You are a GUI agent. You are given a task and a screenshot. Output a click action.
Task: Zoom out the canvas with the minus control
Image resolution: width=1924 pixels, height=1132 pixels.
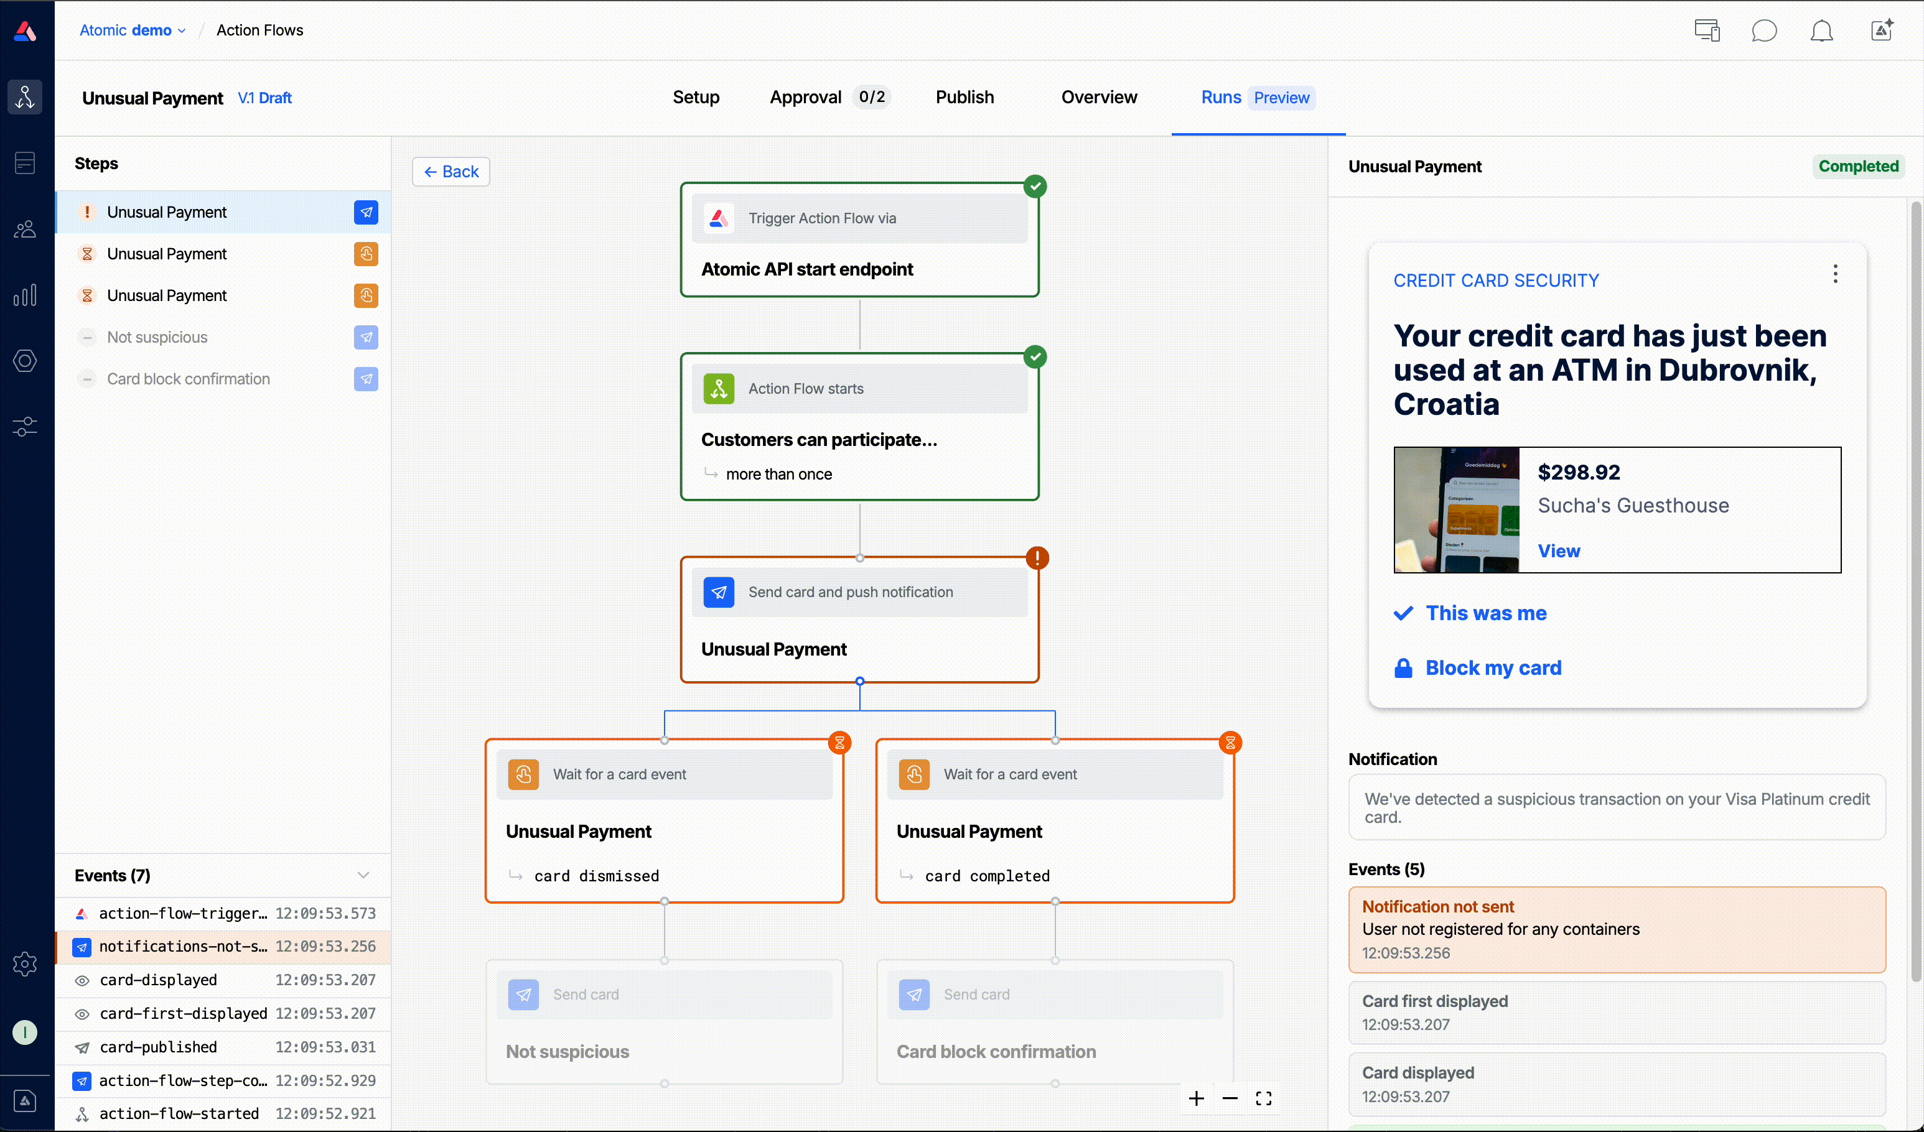click(x=1229, y=1098)
